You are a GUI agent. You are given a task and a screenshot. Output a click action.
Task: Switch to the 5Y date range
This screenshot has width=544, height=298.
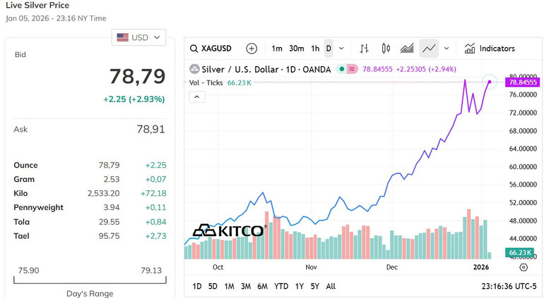pos(315,286)
